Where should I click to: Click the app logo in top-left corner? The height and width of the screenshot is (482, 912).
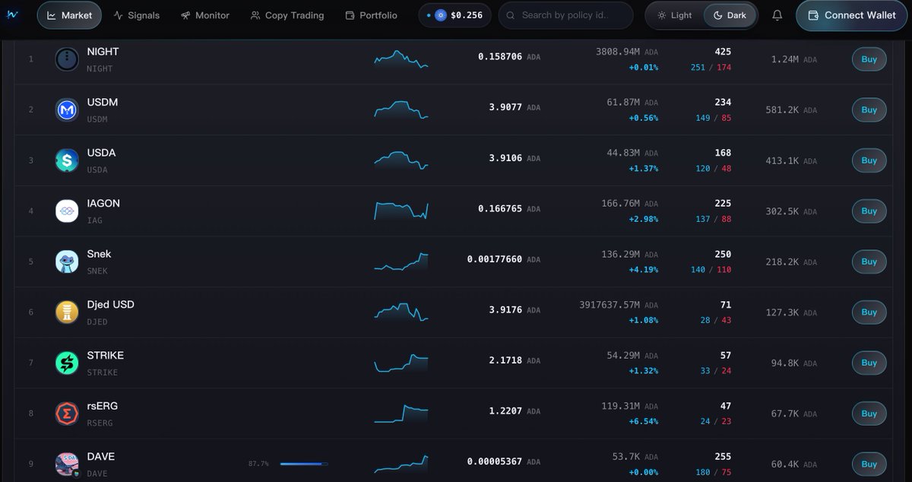(11, 14)
